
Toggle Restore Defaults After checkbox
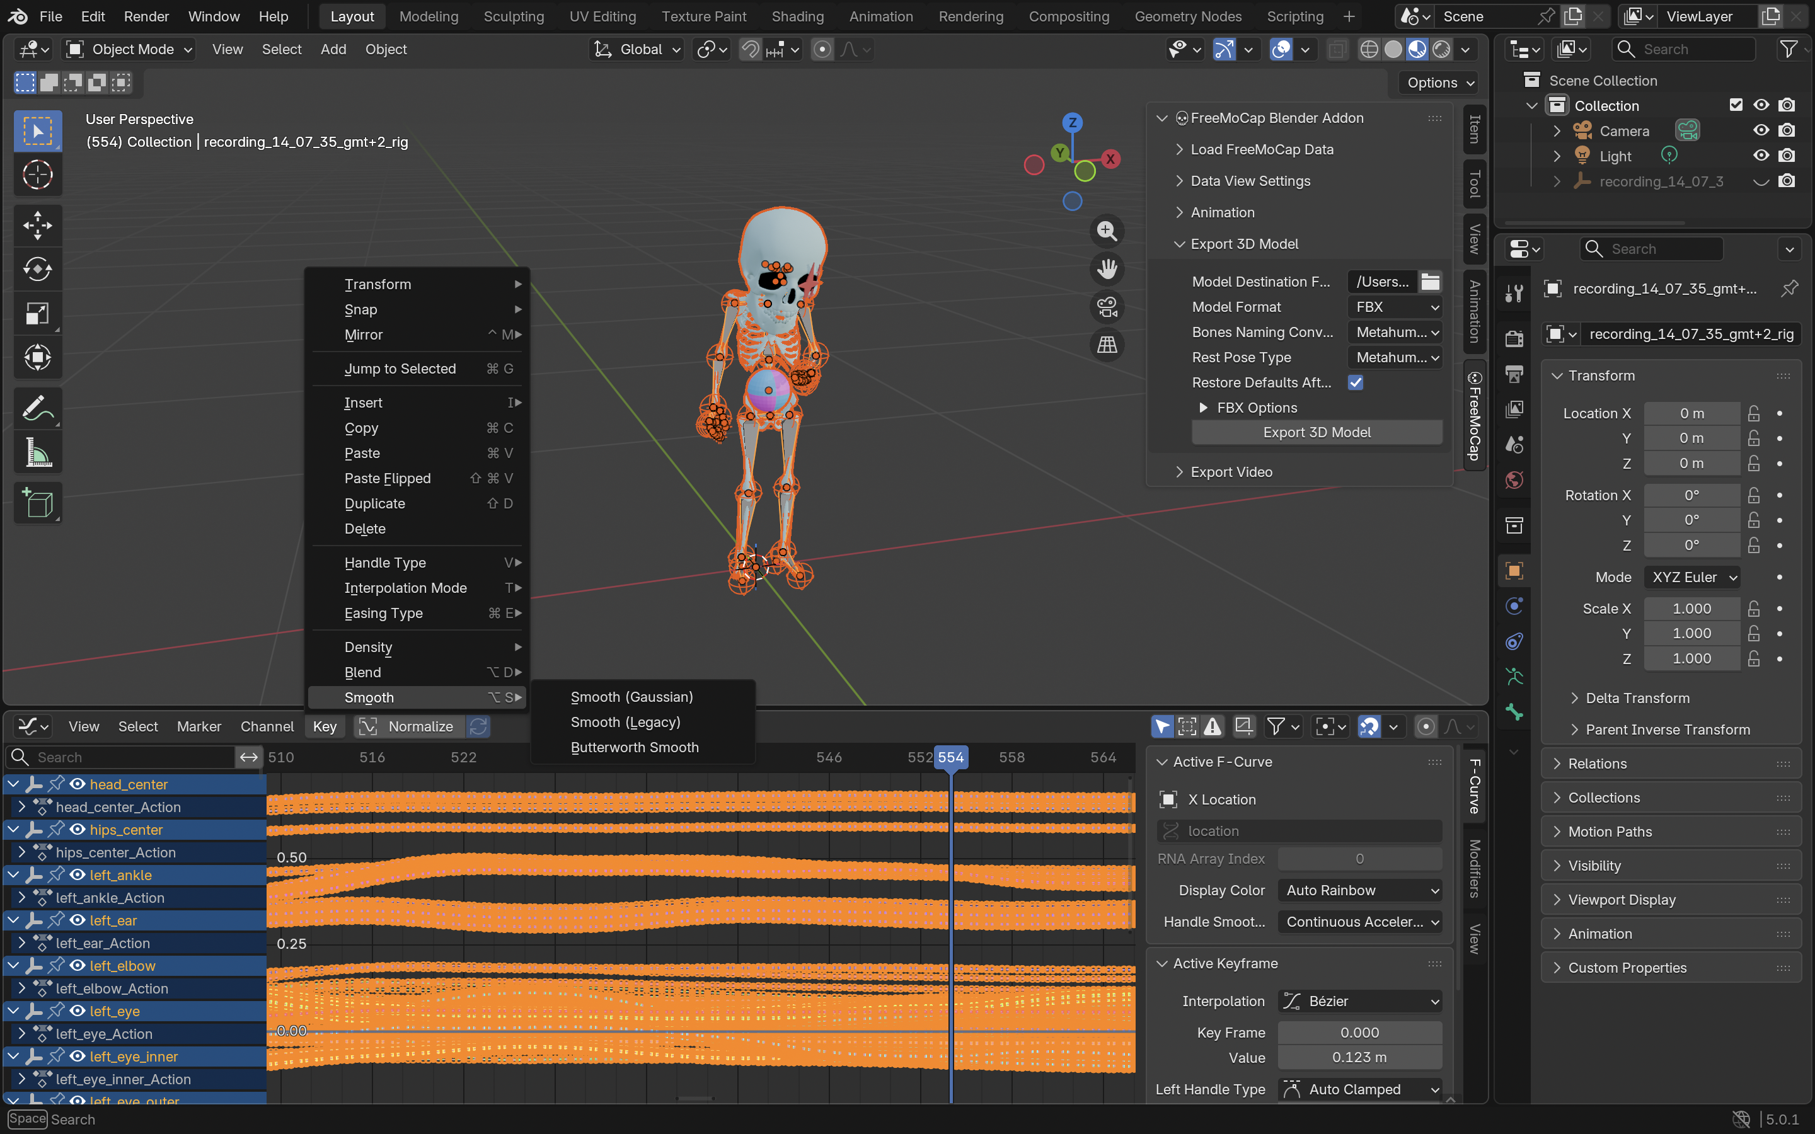(x=1355, y=382)
